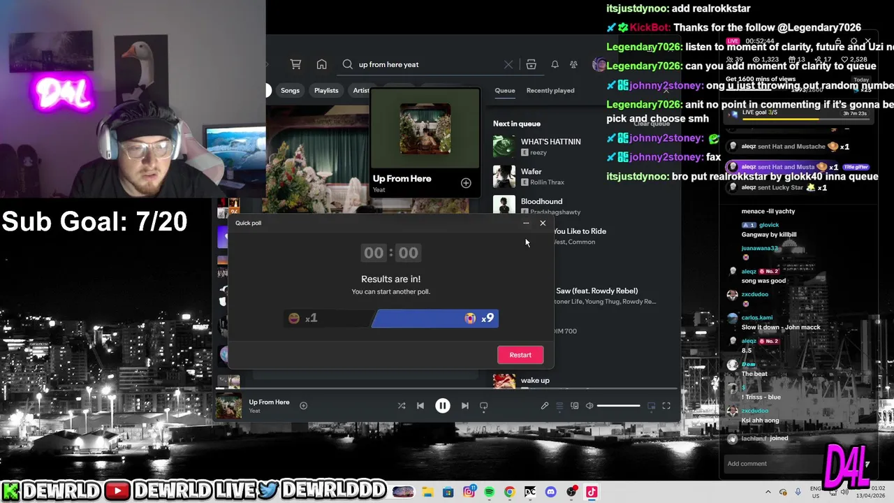Open the Up From Here album card

425,142
